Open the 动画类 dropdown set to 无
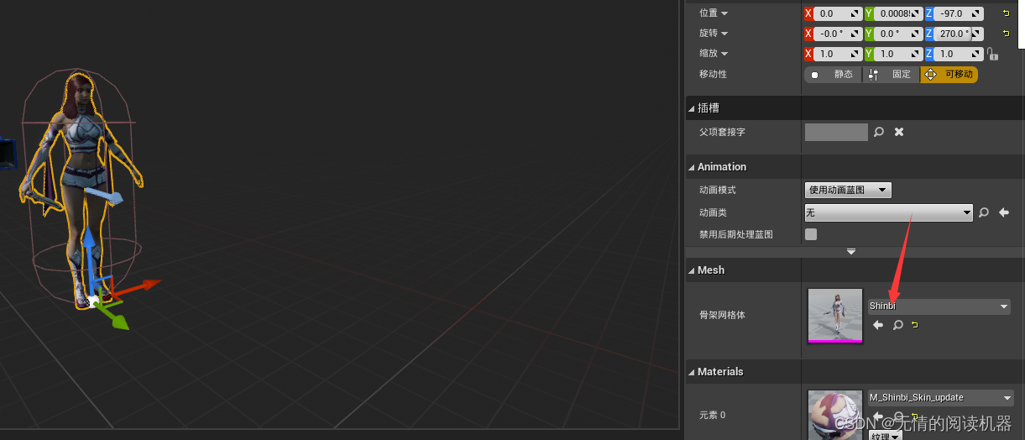The image size is (1025, 440). click(888, 212)
